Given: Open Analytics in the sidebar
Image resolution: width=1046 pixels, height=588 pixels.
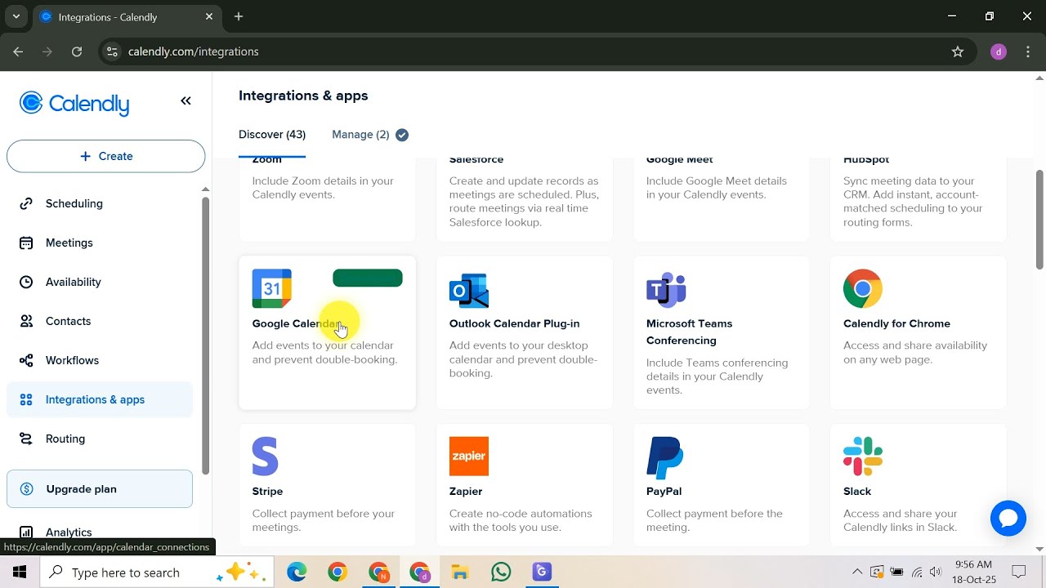Looking at the screenshot, I should click(x=100, y=532).
